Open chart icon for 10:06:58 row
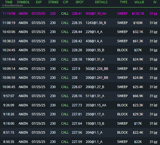The image size is (160, 145). click(x=155, y=78)
